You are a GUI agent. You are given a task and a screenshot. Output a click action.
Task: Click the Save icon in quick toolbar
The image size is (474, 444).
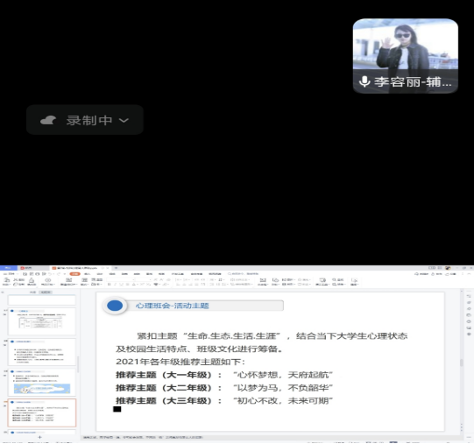[x=25, y=274]
